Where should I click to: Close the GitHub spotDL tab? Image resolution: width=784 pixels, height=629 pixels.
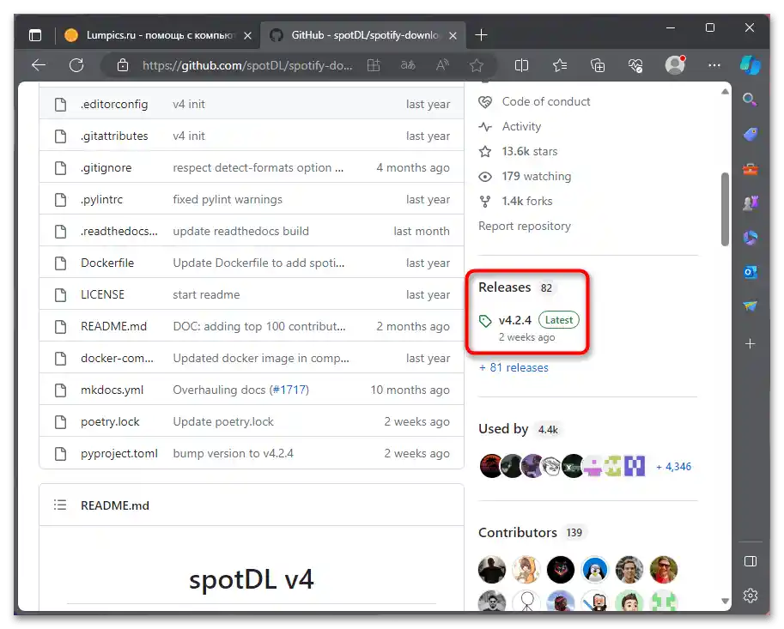point(453,35)
